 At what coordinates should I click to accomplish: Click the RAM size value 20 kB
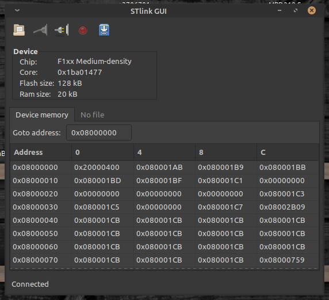click(x=67, y=94)
